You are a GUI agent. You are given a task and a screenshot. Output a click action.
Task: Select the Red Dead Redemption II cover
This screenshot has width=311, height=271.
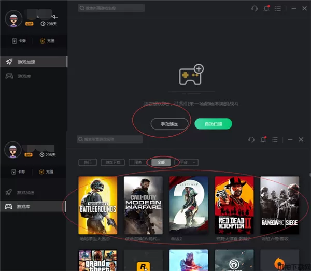point(234,205)
